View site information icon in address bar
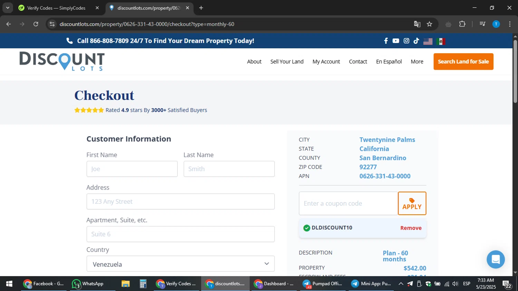Screen dimensions: 518x291 pos(52,24)
